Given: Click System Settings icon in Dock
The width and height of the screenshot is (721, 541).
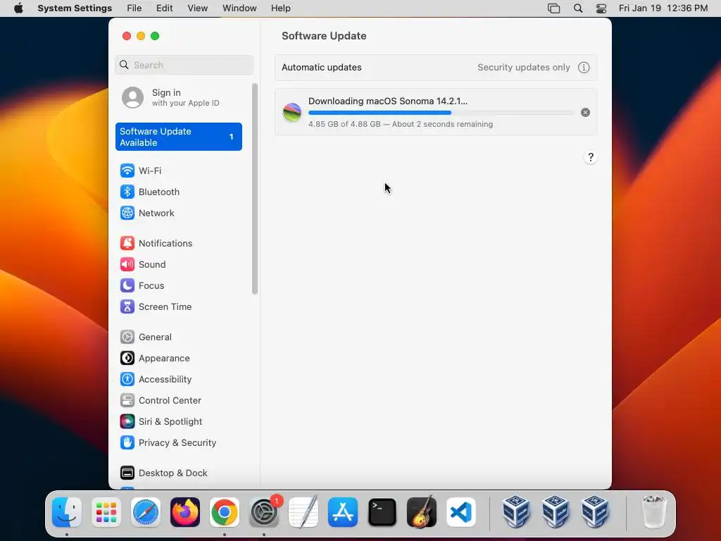Looking at the screenshot, I should [x=264, y=512].
